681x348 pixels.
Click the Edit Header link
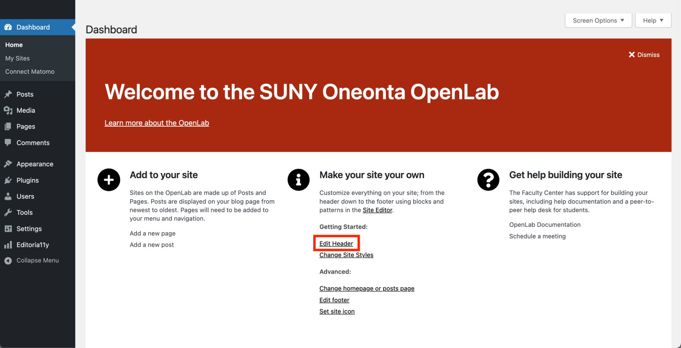pos(336,244)
